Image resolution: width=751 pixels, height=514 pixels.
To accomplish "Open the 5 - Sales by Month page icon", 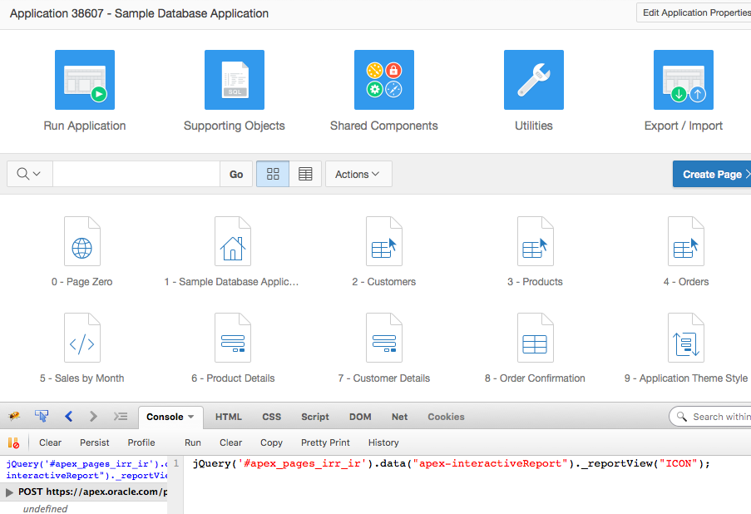I will coord(82,338).
